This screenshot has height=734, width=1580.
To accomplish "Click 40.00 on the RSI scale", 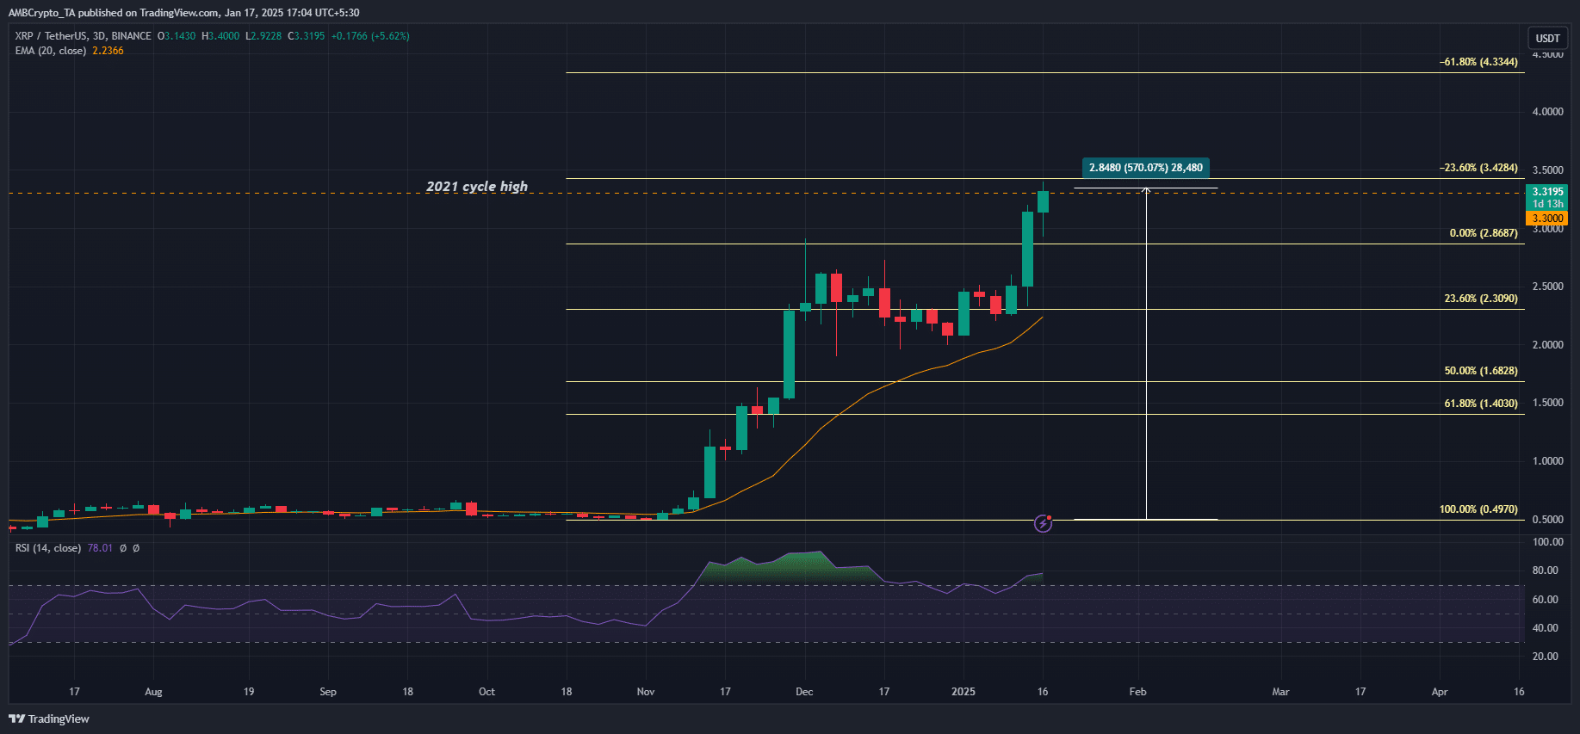I will (1545, 628).
